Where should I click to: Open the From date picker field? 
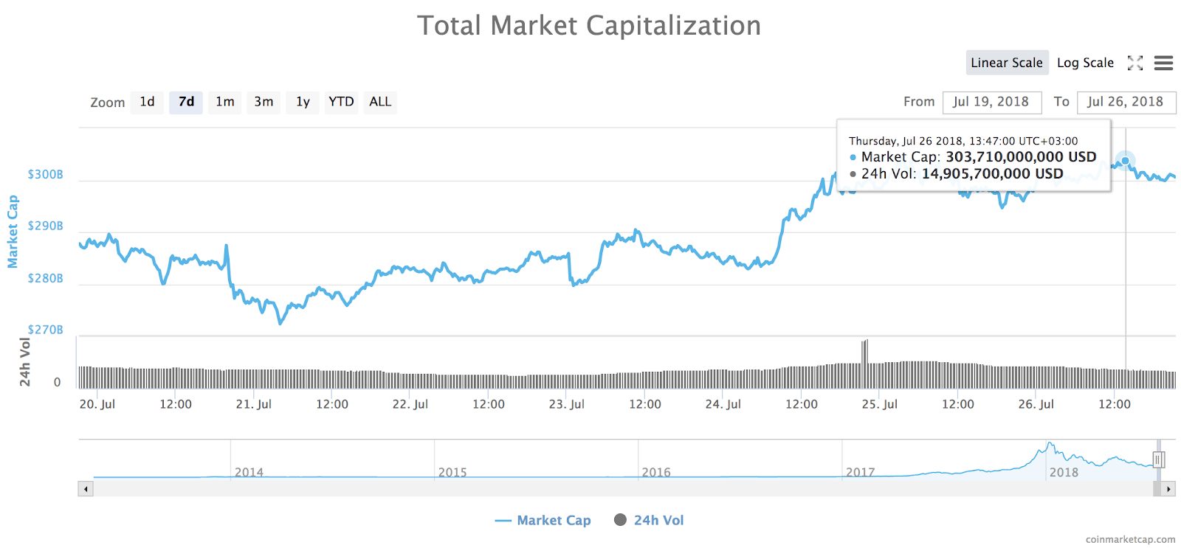click(992, 102)
